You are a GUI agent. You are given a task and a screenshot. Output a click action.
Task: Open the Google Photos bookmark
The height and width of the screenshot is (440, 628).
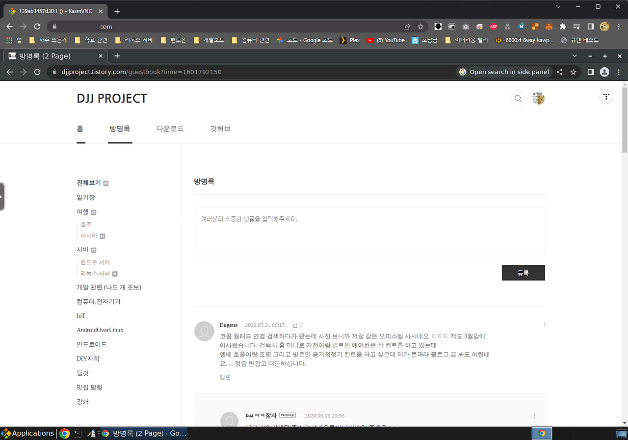tap(305, 40)
